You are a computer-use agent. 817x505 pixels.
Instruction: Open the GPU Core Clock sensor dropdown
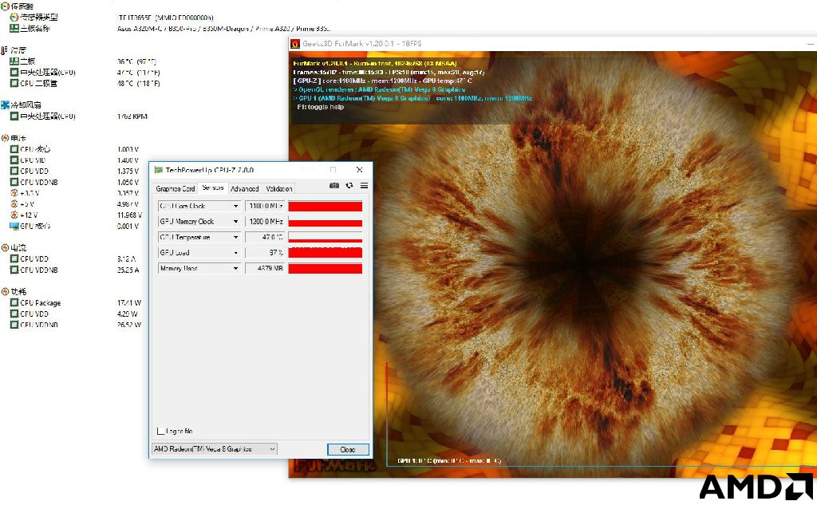[x=235, y=206]
